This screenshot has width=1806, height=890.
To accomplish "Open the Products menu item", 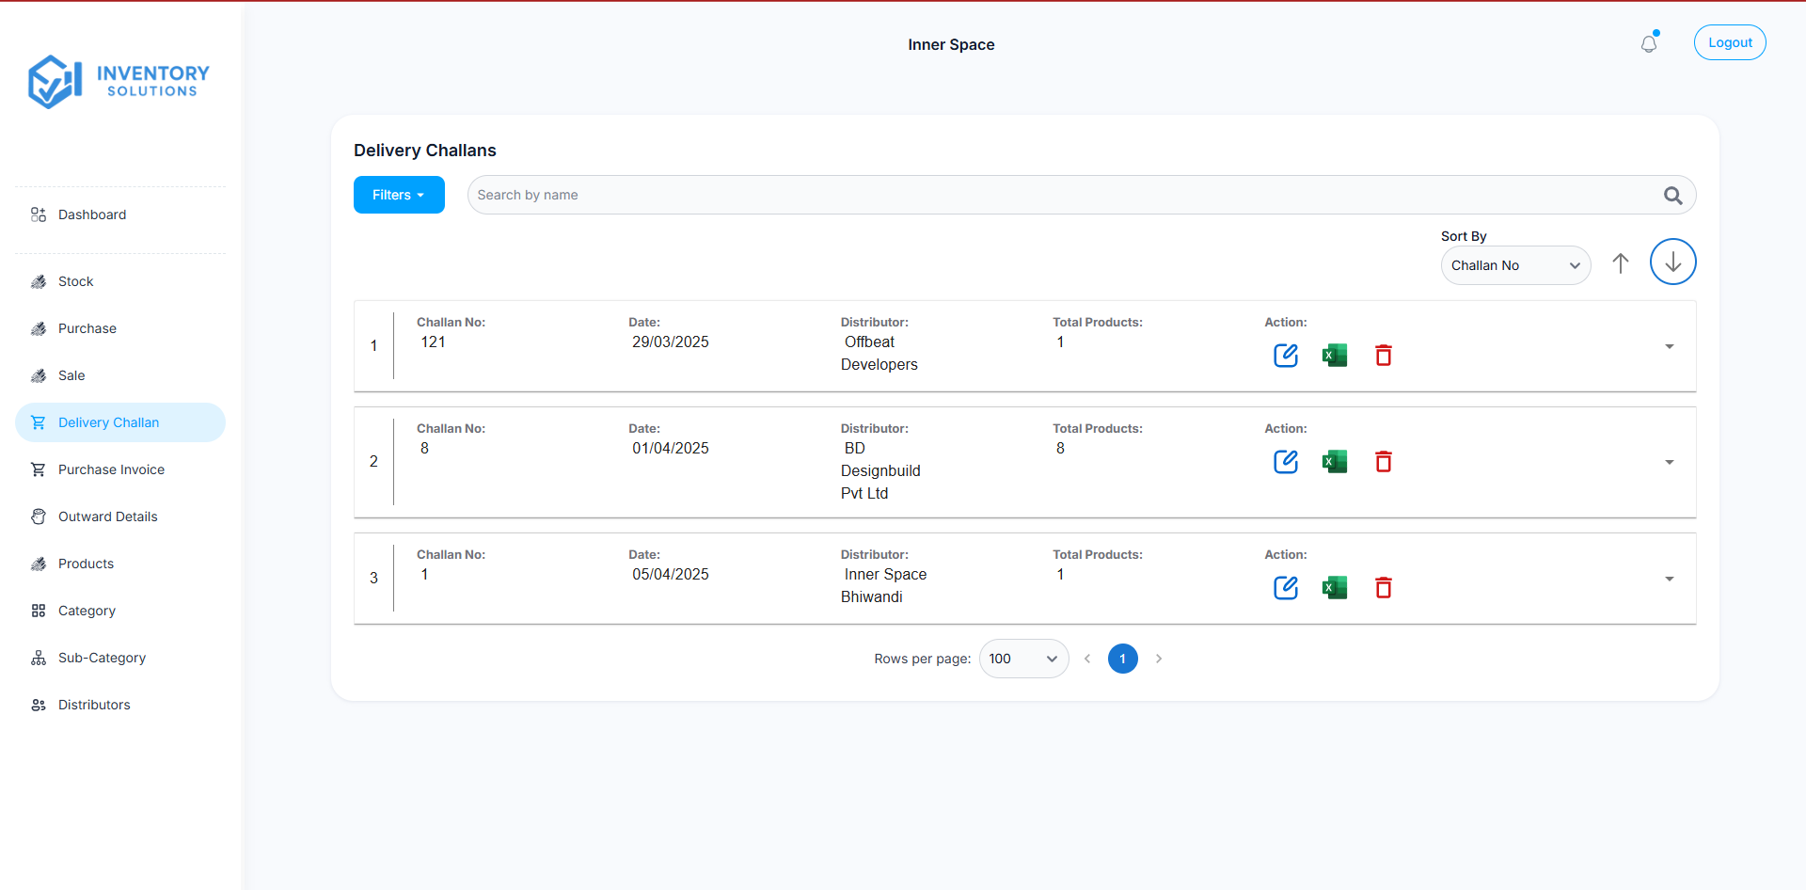I will [120, 564].
